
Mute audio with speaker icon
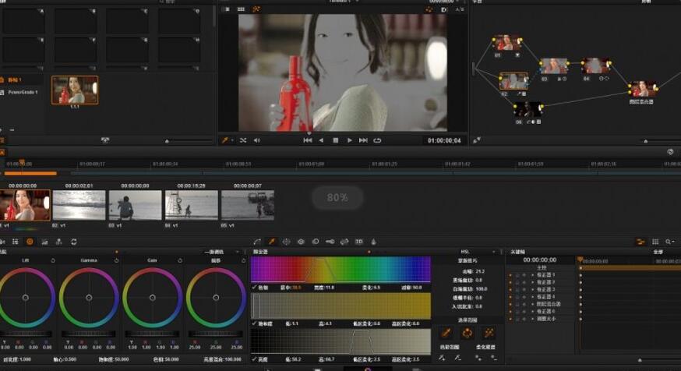tap(257, 140)
